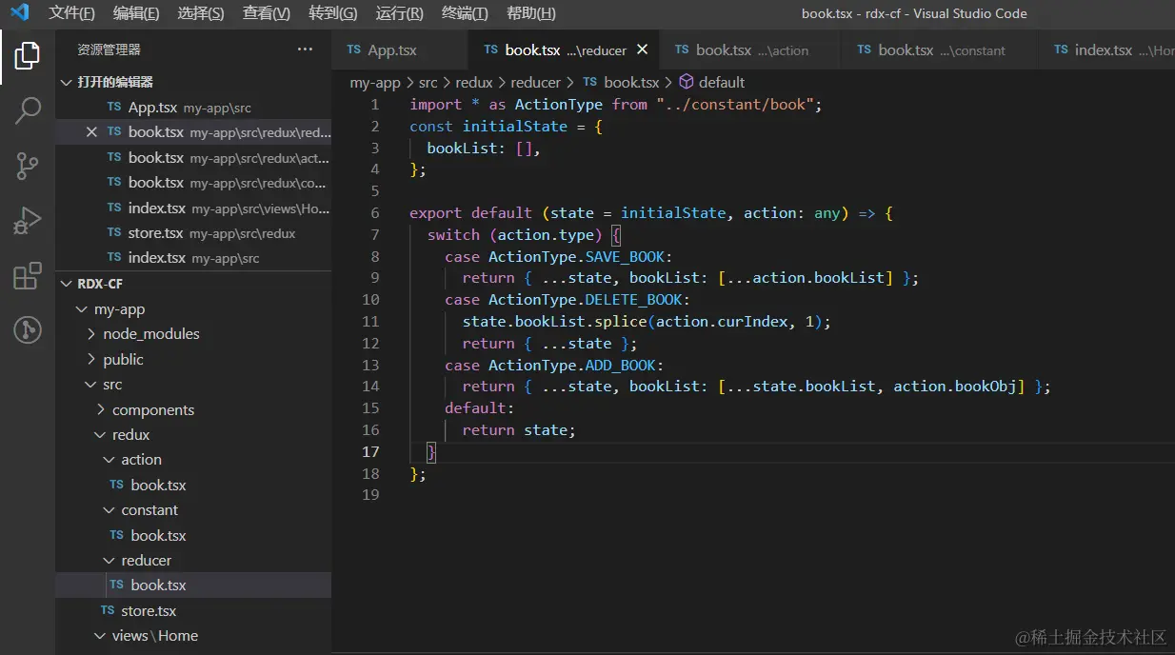Image resolution: width=1175 pixels, height=655 pixels.
Task: Open the Extensions activity bar icon
Action: pos(28,276)
